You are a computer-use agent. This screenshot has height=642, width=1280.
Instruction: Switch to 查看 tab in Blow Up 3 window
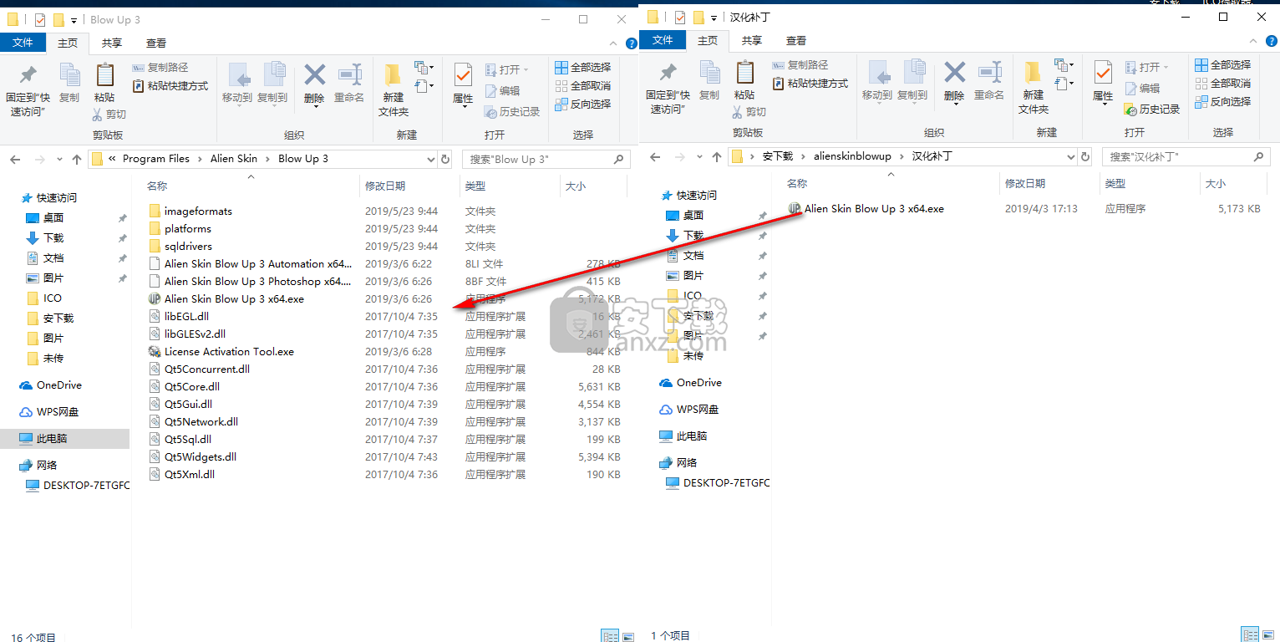pos(156,43)
